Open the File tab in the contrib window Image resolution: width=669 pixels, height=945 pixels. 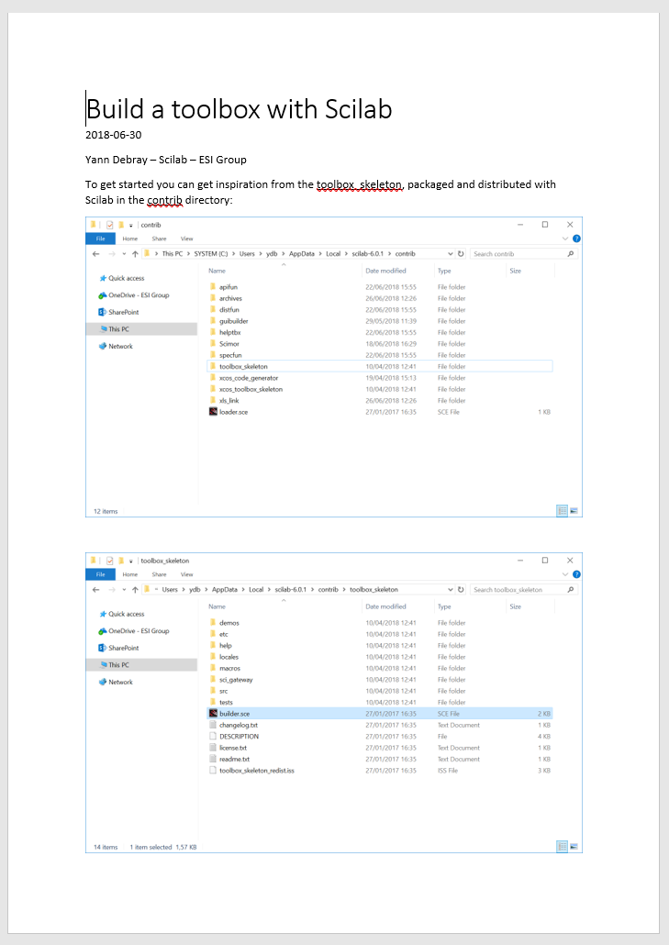click(101, 239)
